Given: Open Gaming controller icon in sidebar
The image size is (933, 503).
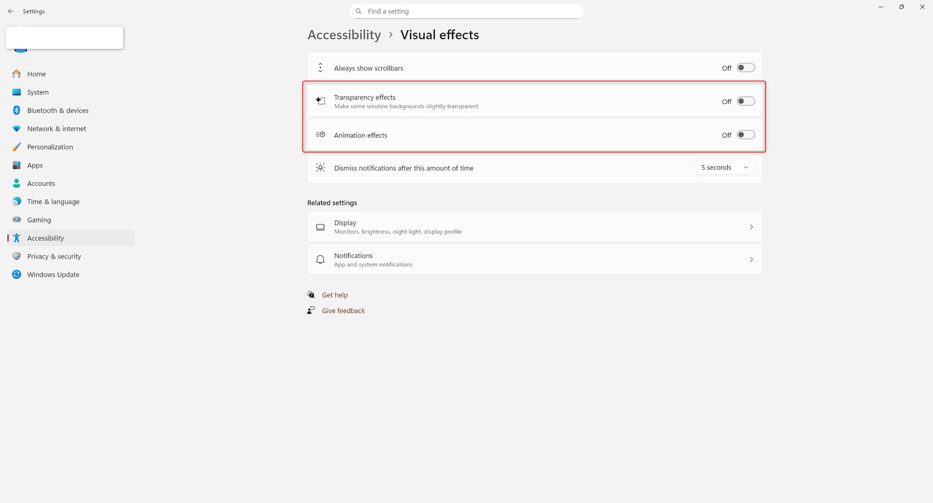Looking at the screenshot, I should 16,220.
